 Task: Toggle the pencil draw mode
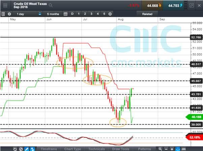[27, 149]
